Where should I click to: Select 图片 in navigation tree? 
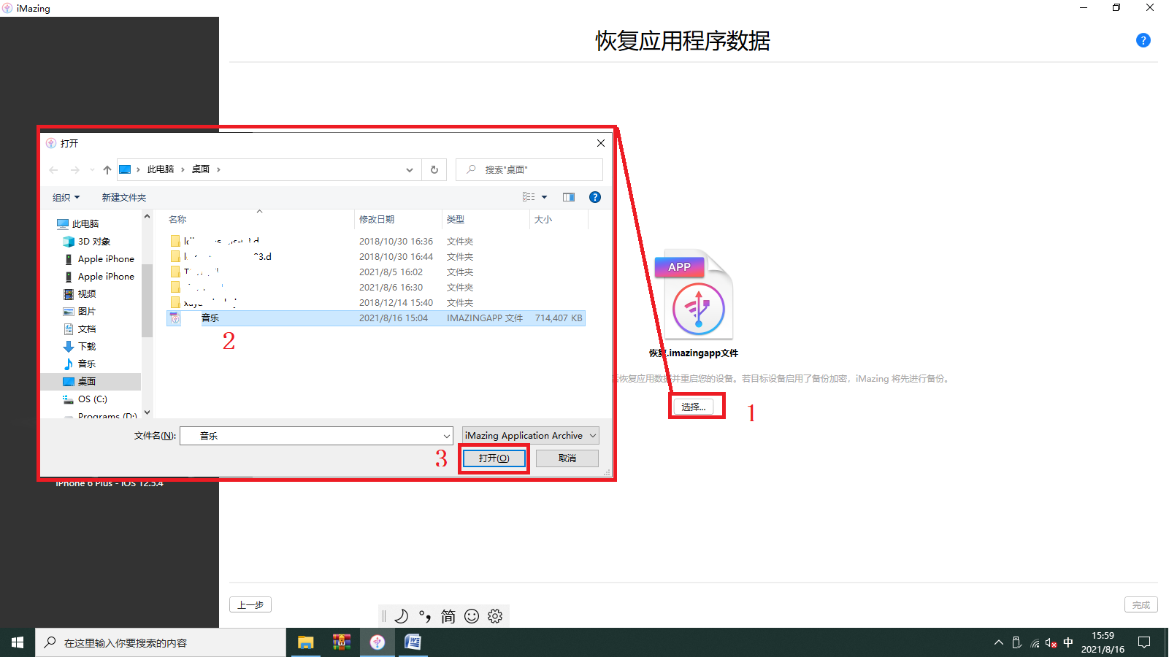(87, 311)
